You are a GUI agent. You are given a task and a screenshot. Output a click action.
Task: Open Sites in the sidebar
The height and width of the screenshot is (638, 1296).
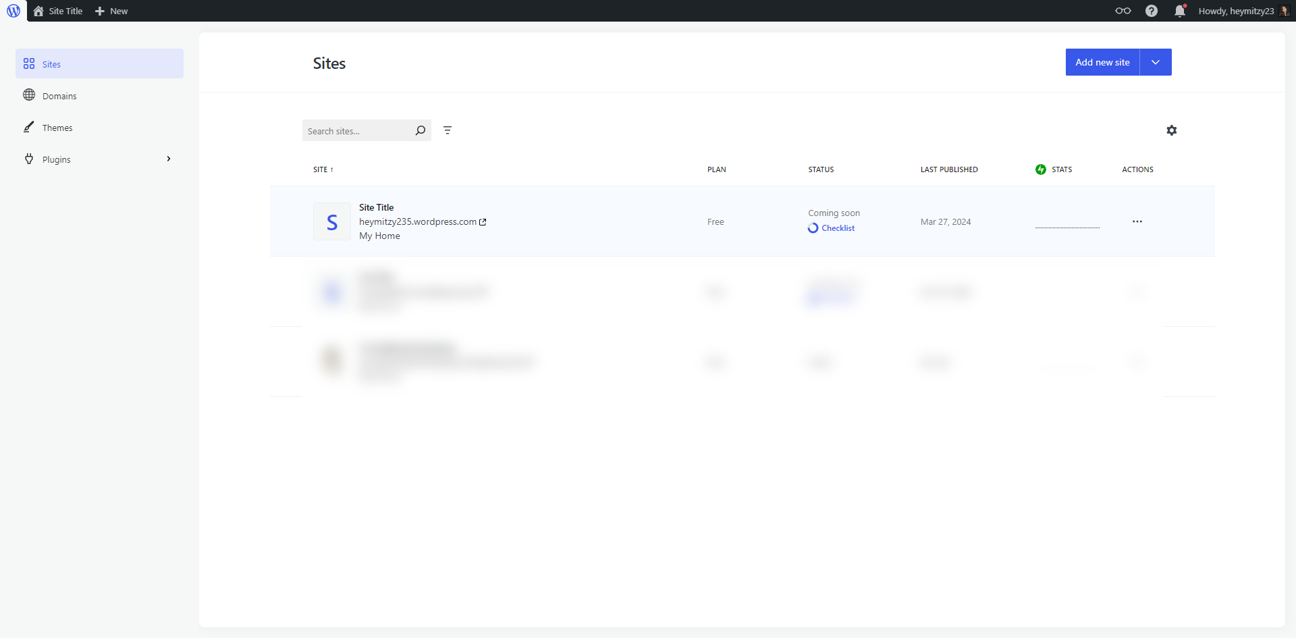point(99,63)
